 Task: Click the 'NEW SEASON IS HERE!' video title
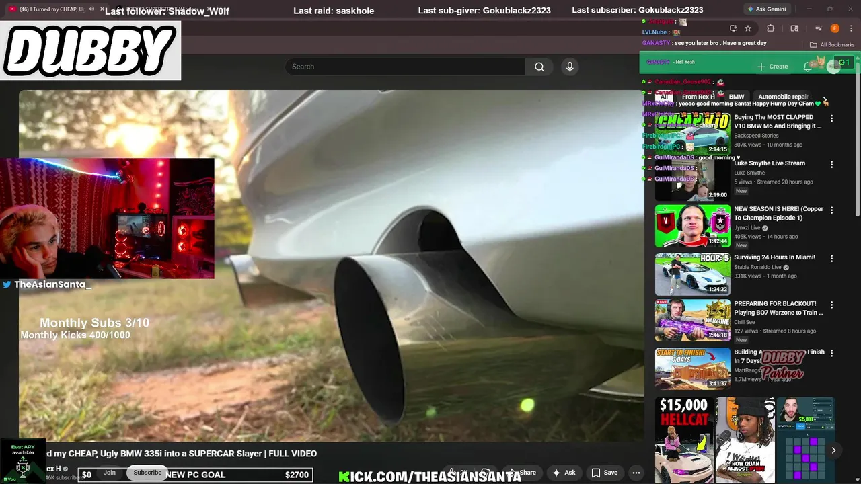(778, 213)
